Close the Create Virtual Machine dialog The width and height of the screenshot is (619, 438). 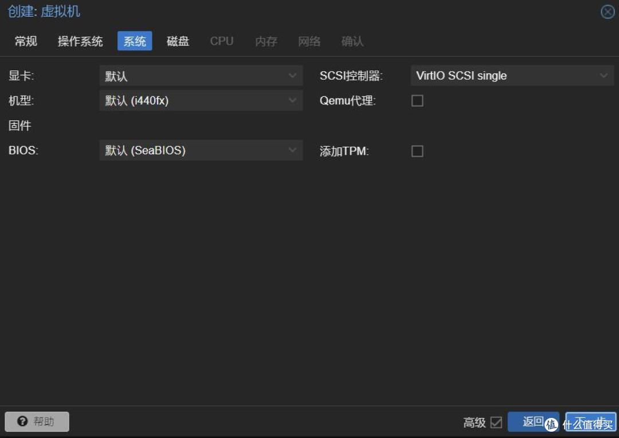coord(608,12)
